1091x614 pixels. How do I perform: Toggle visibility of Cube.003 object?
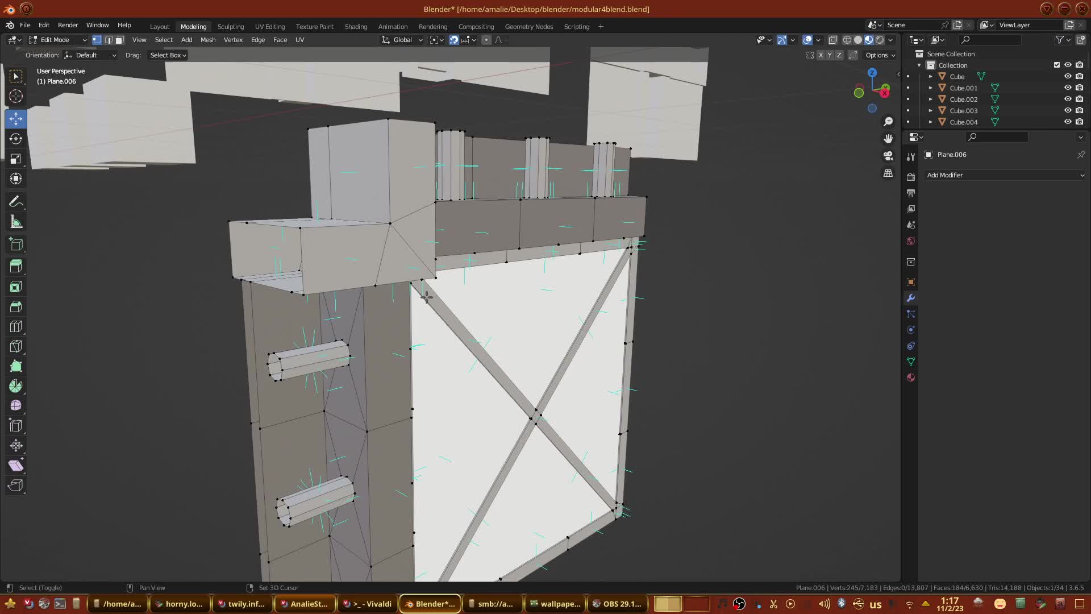pos(1068,110)
